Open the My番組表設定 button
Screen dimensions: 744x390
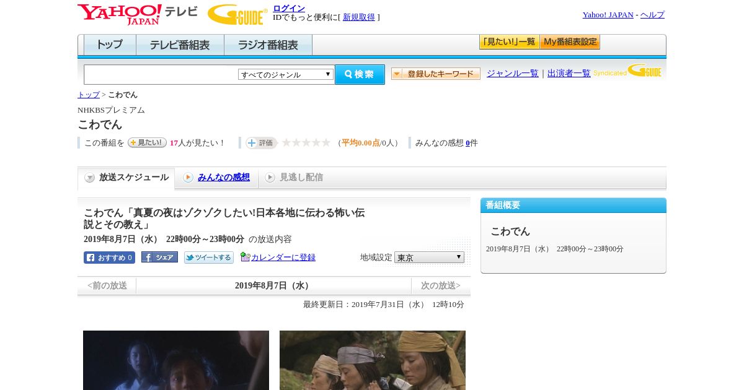tap(570, 42)
